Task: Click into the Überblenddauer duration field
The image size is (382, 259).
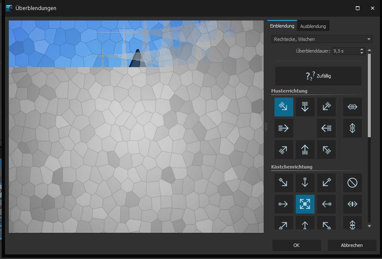Action: tap(345, 51)
